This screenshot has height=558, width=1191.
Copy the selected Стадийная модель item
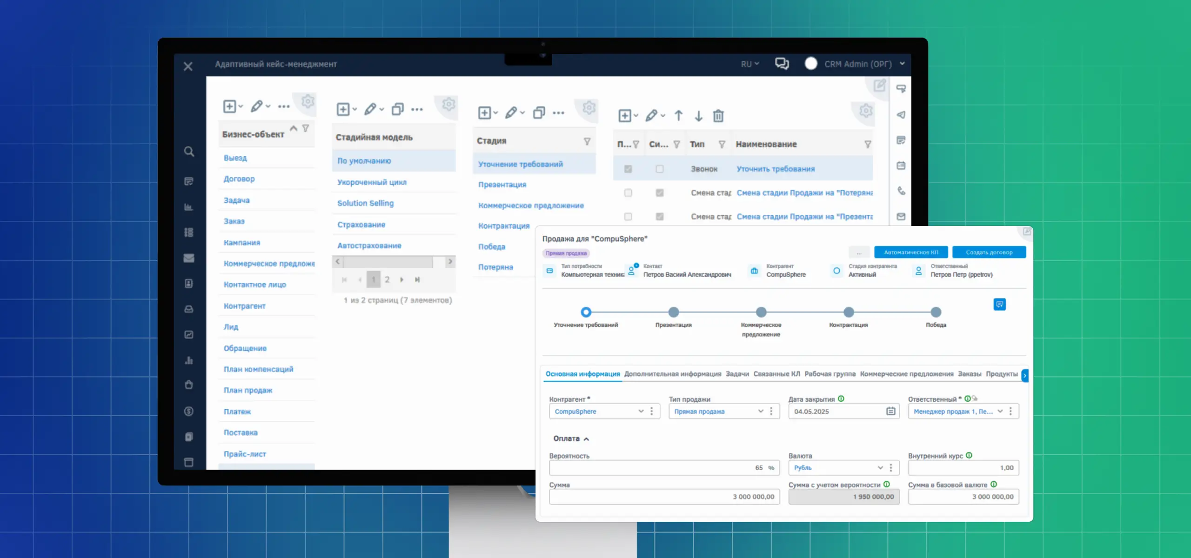(397, 109)
